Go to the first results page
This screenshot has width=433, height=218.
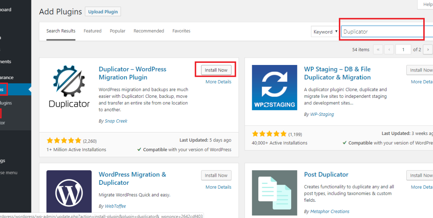[378, 49]
